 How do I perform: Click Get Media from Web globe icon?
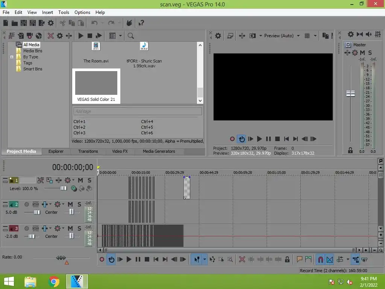click(39, 36)
